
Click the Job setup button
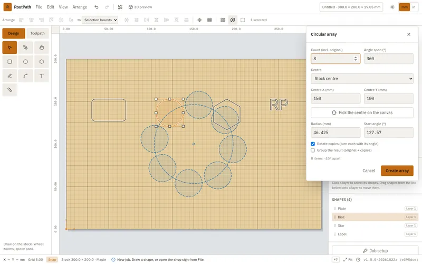[375, 251]
